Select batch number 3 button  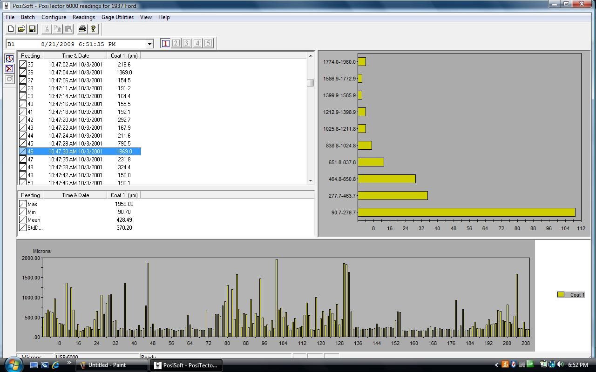(187, 43)
